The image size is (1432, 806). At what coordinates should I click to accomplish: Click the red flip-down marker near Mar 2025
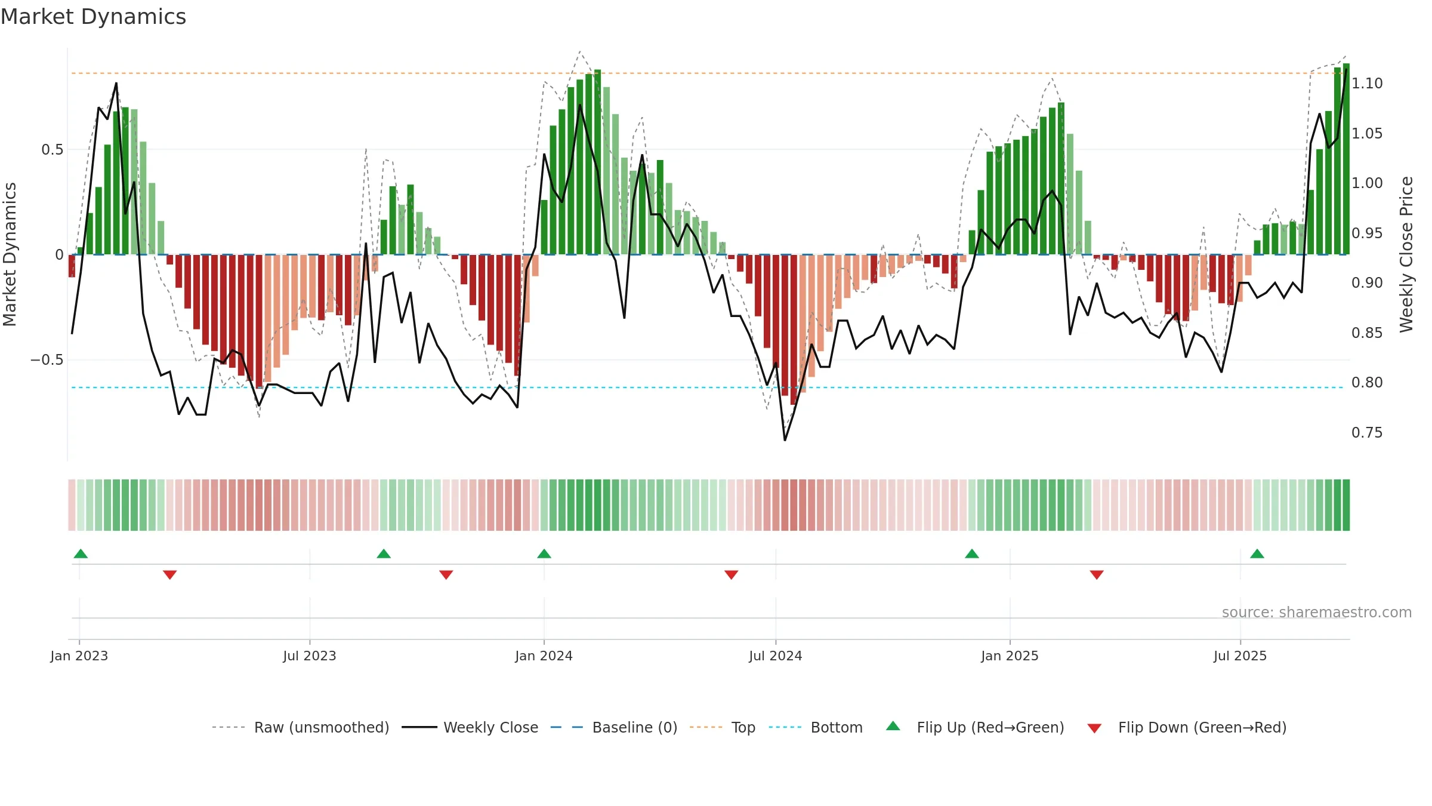[1097, 574]
